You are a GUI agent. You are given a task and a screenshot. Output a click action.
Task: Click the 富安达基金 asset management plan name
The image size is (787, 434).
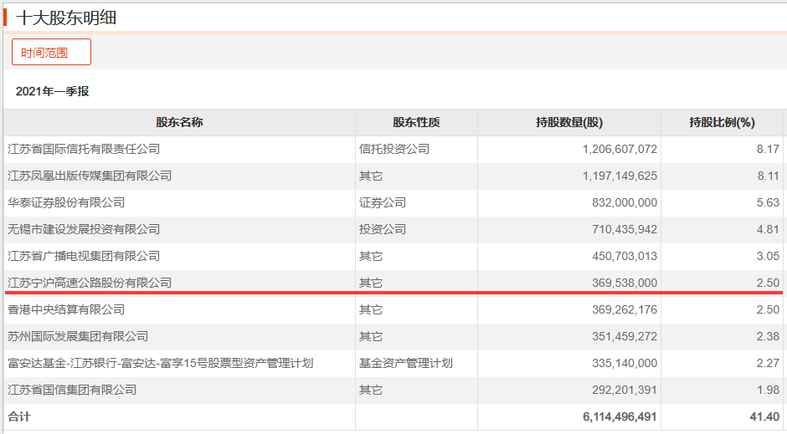click(160, 363)
